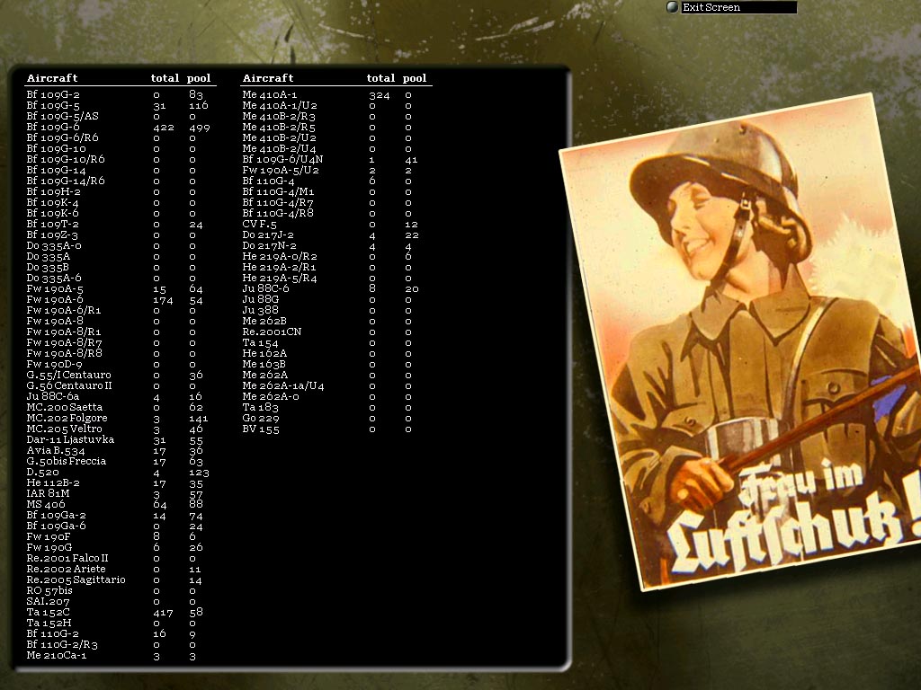The height and width of the screenshot is (690, 921).
Task: Select the Fw 190G aircraft row
Action: (120, 547)
